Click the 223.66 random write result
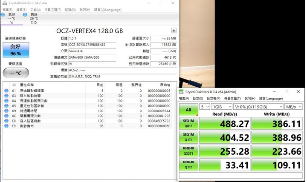 point(277,151)
